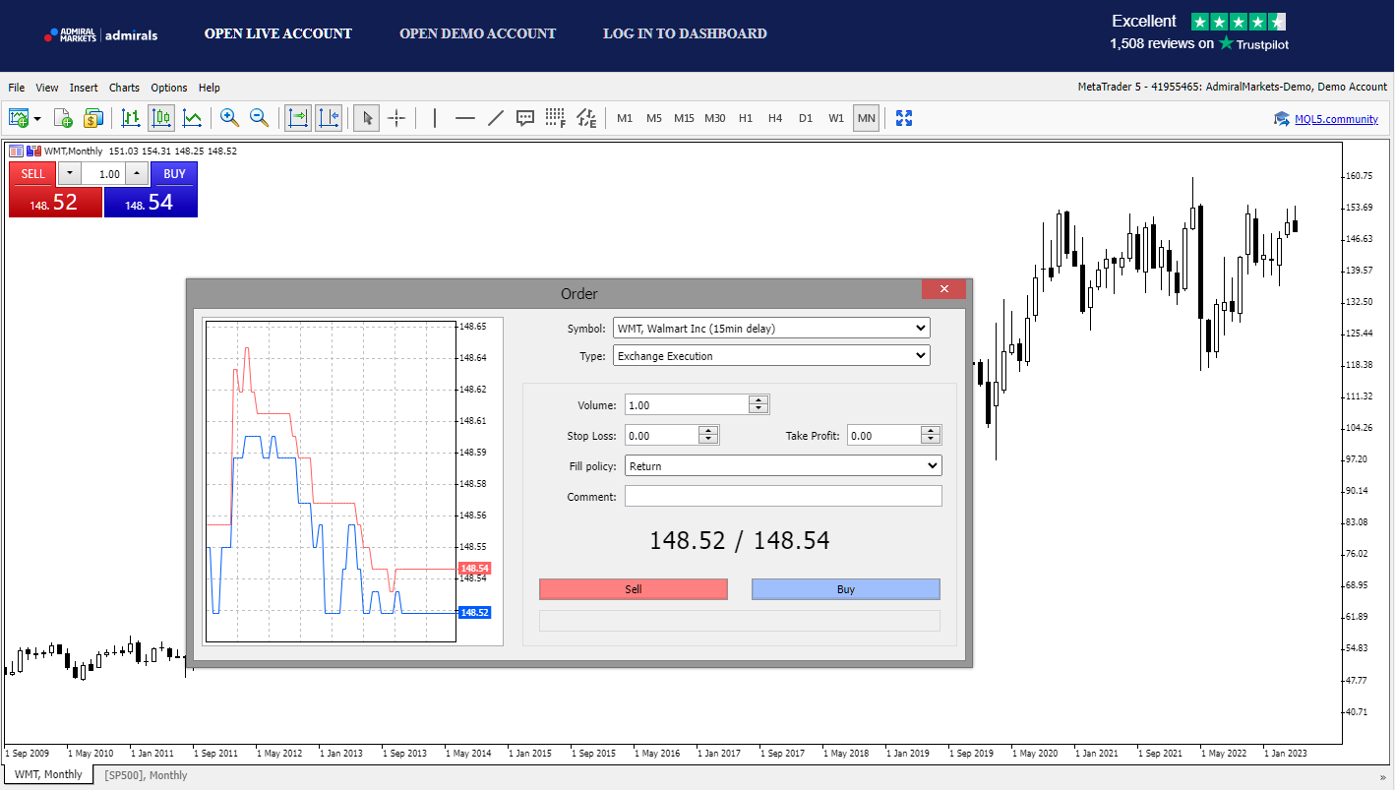Select the arrow cursor tool
Viewport: 1395px width, 790px height.
pyautogui.click(x=367, y=118)
